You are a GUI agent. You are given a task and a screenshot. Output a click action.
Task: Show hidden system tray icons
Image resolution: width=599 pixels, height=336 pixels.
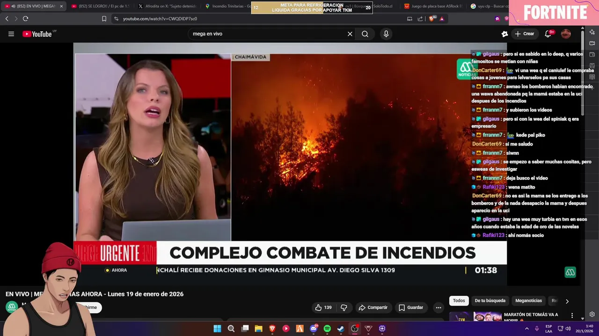[527, 329]
